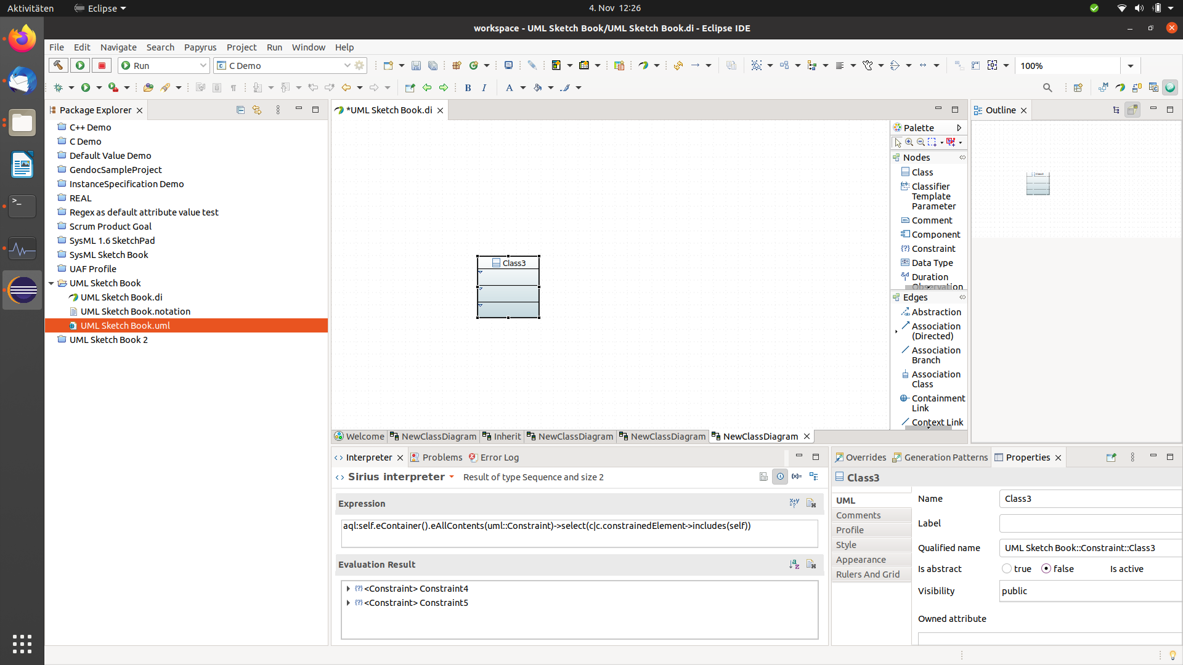Click the Association Class edge tool

[x=934, y=379]
